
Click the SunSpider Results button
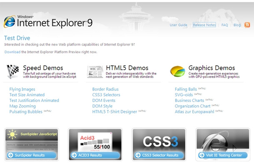coord(32,155)
